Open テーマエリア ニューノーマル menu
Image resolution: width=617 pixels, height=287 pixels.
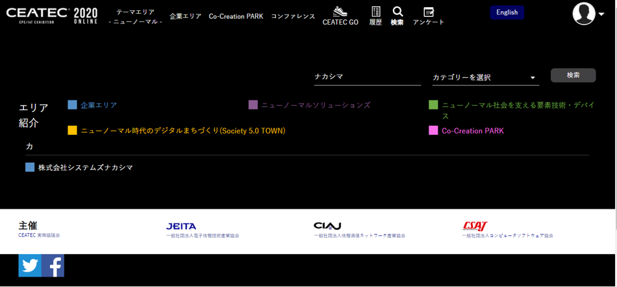point(135,17)
